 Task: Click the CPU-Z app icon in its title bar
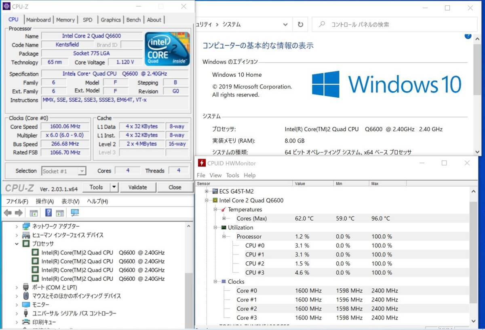coord(6,6)
